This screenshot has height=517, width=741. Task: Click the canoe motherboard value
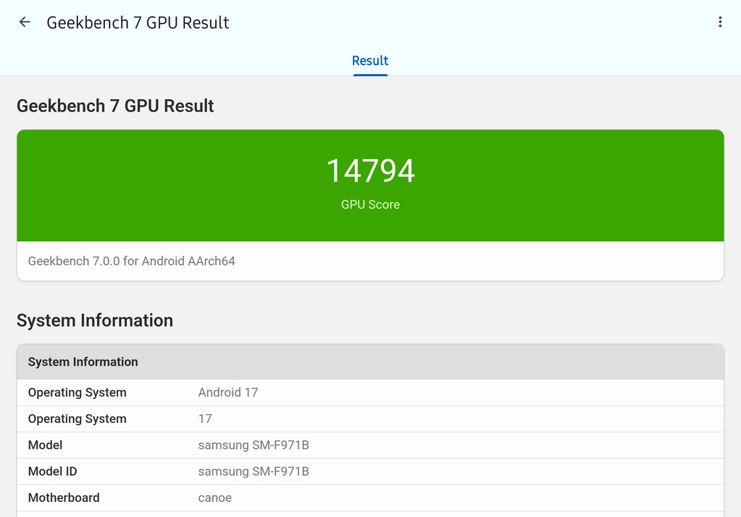point(215,497)
